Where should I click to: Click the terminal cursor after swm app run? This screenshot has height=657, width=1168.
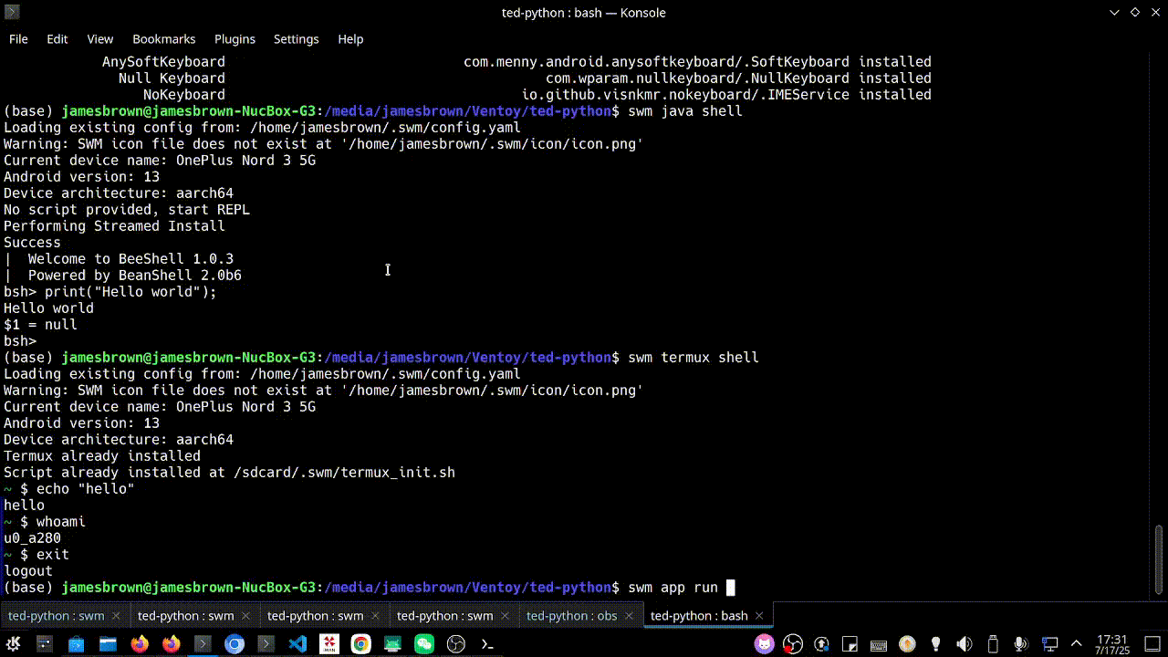pyautogui.click(x=730, y=587)
